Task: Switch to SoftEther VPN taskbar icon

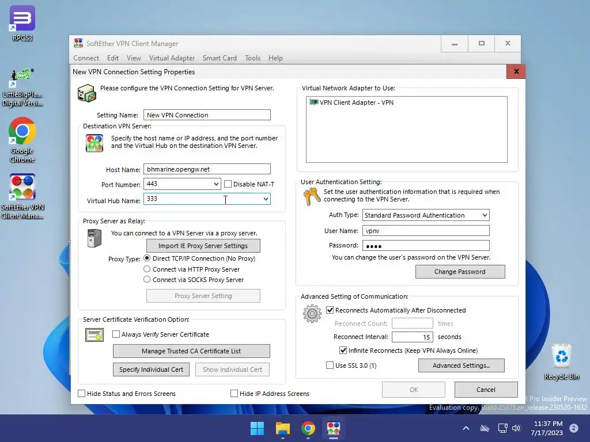Action: click(x=334, y=428)
